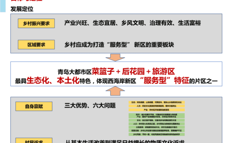Click the yellow 自身禀赋 label box

tap(34, 106)
